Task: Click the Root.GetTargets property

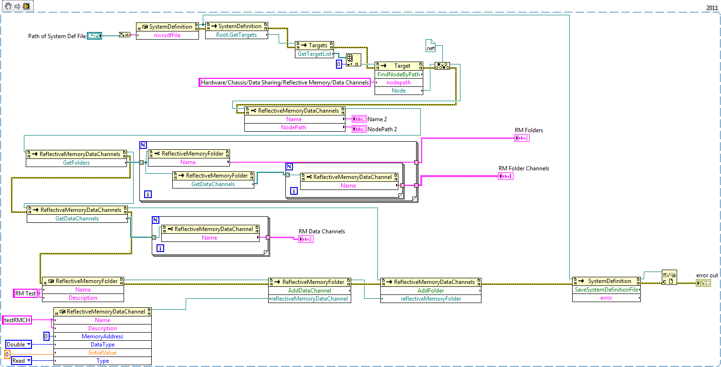Action: (237, 35)
